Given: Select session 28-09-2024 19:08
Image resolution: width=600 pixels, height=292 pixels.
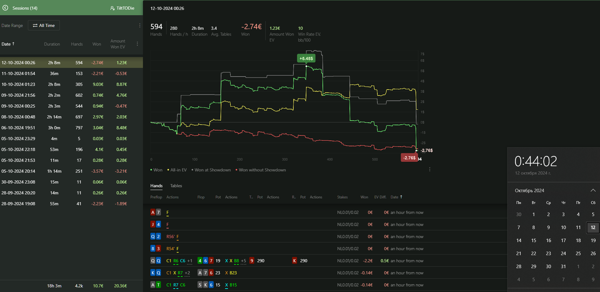Looking at the screenshot, I should (71, 204).
